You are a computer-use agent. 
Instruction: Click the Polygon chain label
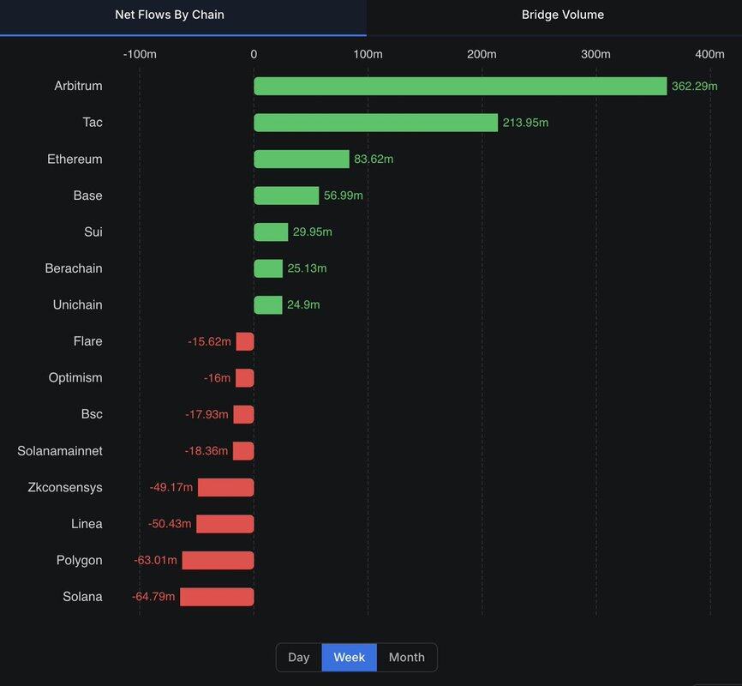pyautogui.click(x=79, y=560)
